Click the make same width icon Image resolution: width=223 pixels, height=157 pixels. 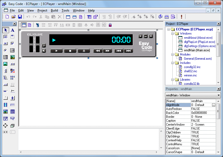[68, 25]
